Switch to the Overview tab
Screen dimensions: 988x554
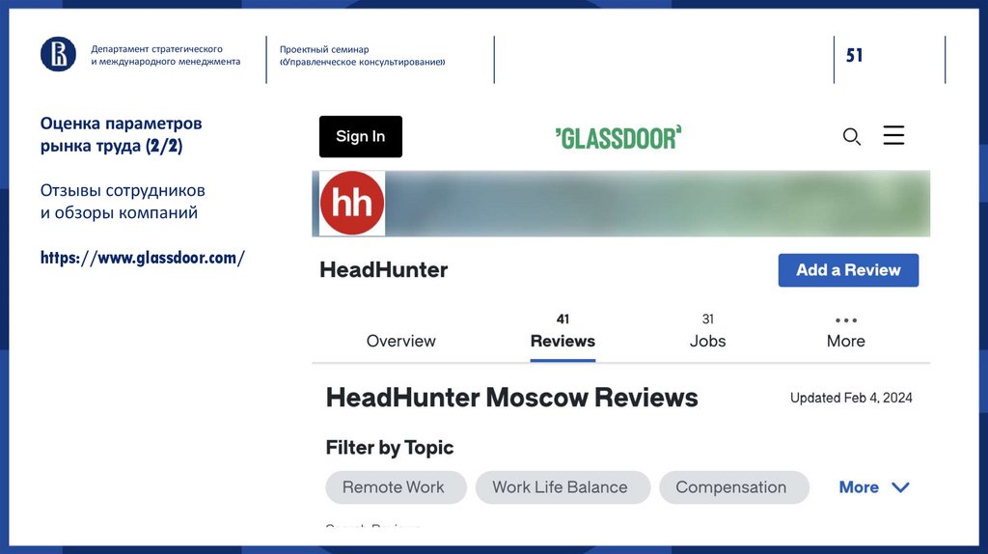coord(400,341)
